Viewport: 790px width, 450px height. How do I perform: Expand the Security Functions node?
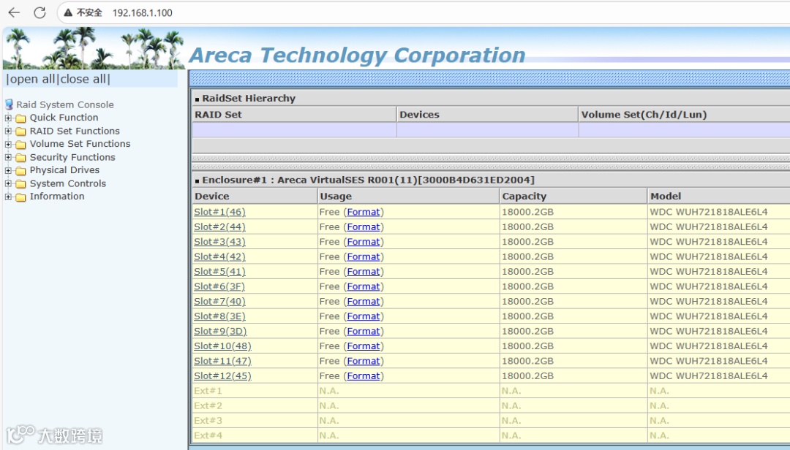click(8, 157)
